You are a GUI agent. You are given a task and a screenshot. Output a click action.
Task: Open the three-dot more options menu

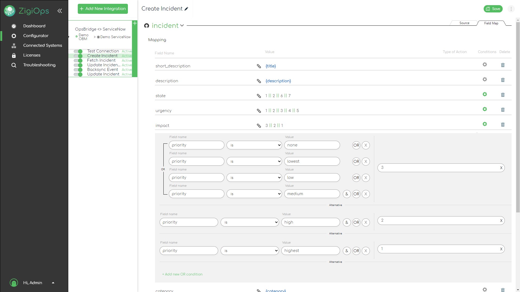511,9
